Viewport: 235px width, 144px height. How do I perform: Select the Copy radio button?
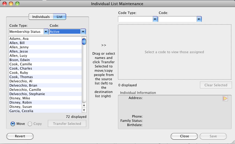[x=30, y=124]
